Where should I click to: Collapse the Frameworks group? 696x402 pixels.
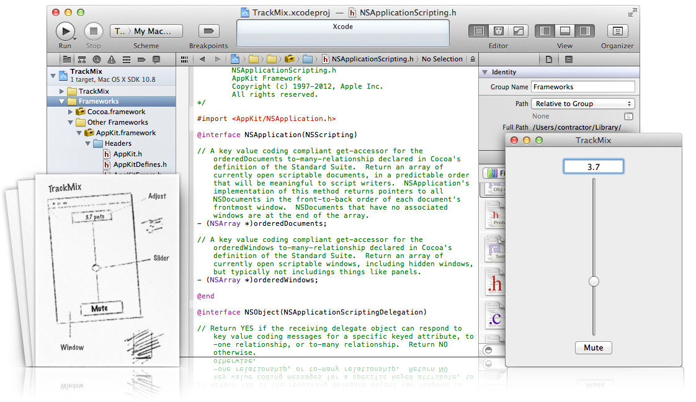pos(61,102)
